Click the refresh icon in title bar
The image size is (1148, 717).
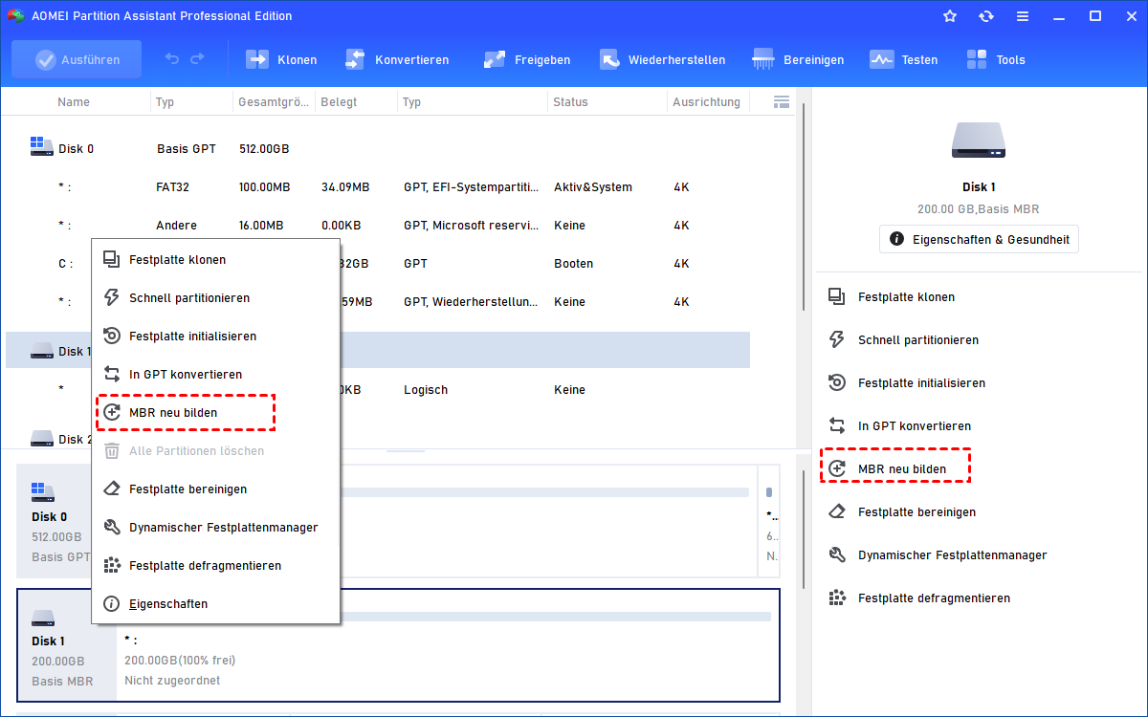pyautogui.click(x=986, y=16)
